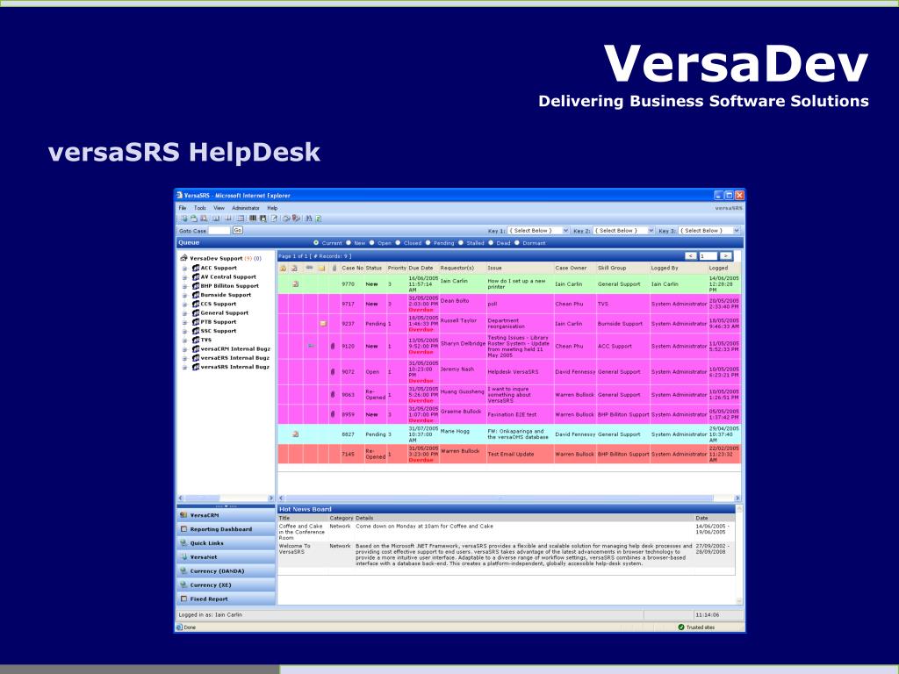Click the paperclip icon in case 9063 row
This screenshot has width=899, height=674.
click(333, 394)
